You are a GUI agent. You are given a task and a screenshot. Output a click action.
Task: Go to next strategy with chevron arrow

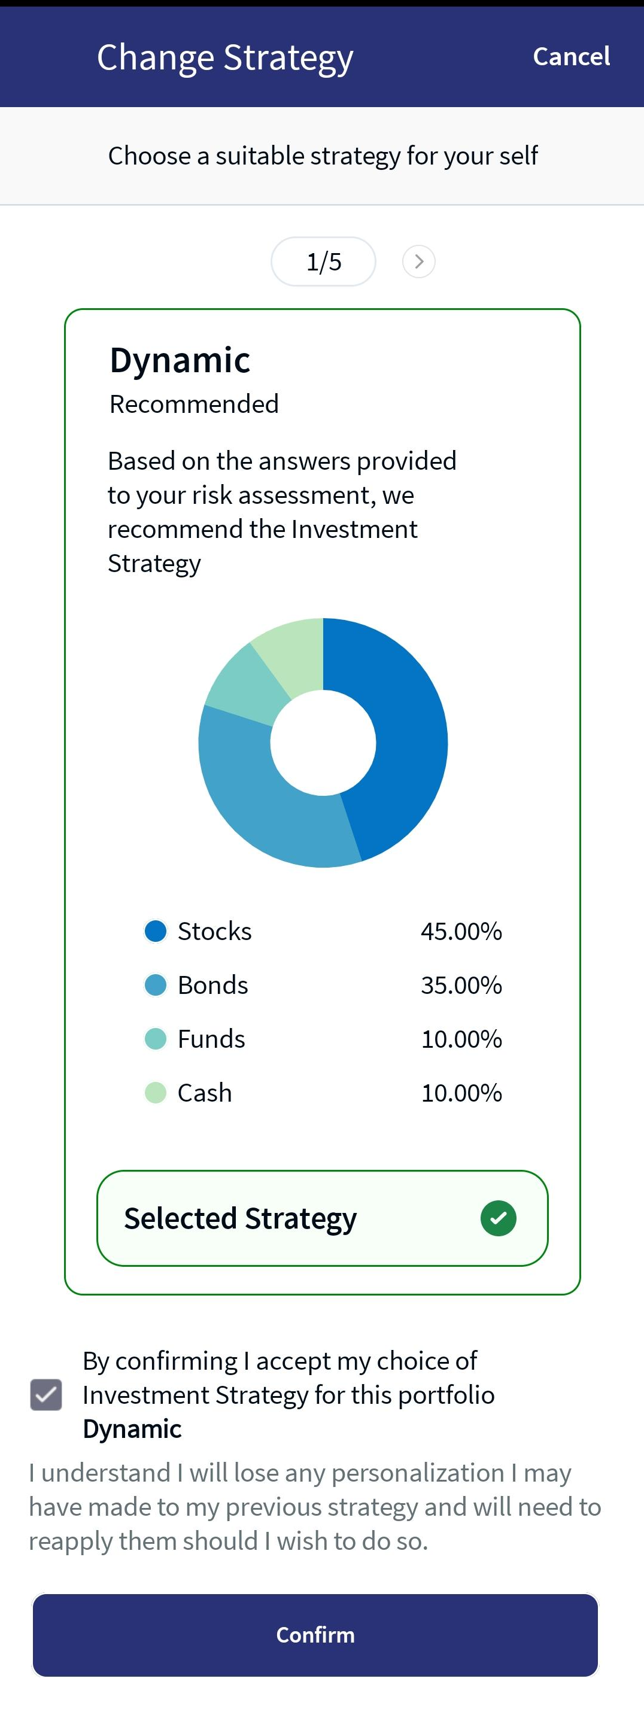418,261
